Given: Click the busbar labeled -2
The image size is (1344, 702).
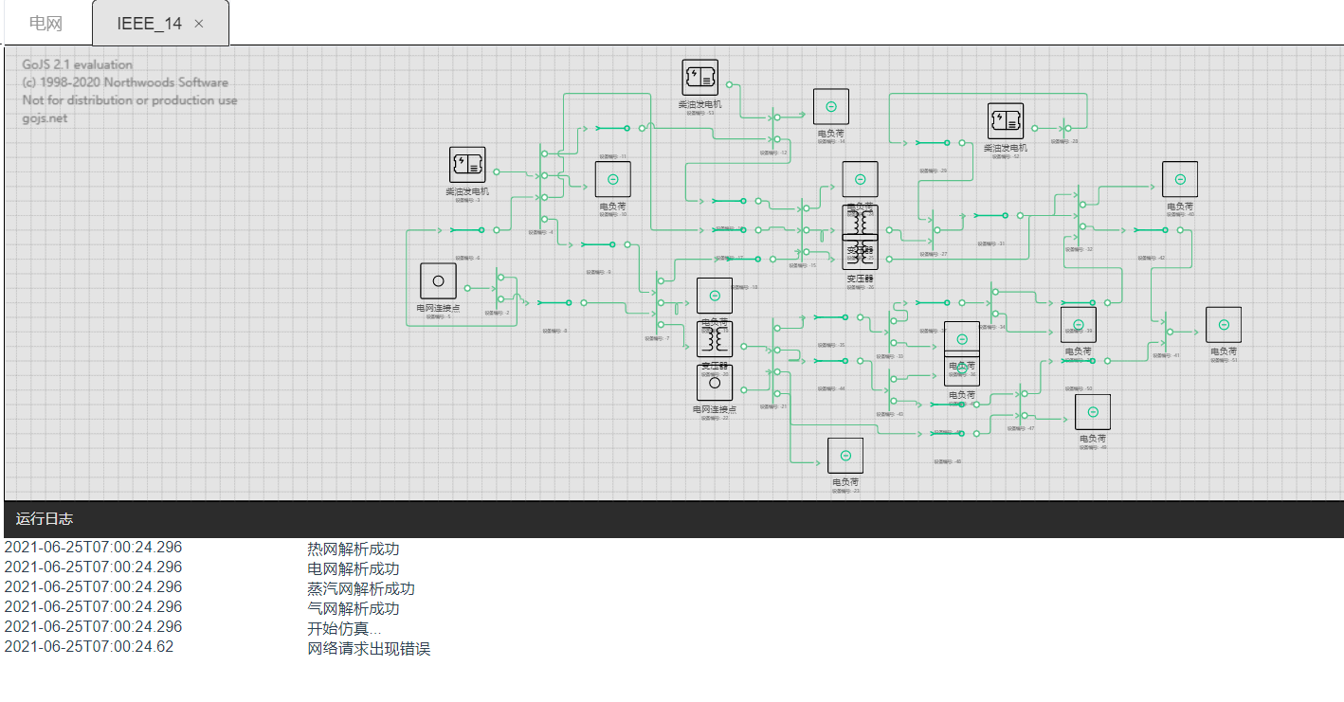Looking at the screenshot, I should pyautogui.click(x=497, y=288).
